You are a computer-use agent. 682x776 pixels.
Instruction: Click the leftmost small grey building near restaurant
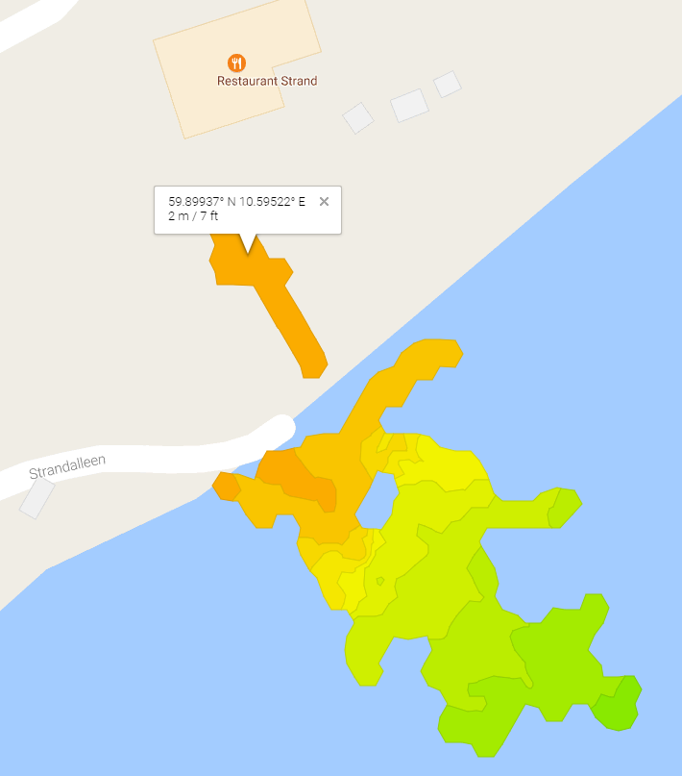(x=358, y=118)
